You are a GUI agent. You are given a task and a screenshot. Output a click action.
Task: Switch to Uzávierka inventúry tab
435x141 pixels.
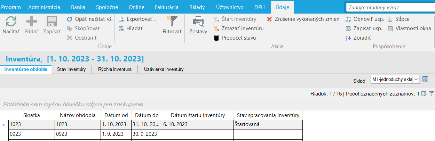click(164, 69)
